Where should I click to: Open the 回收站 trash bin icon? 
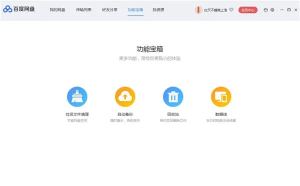tap(173, 96)
